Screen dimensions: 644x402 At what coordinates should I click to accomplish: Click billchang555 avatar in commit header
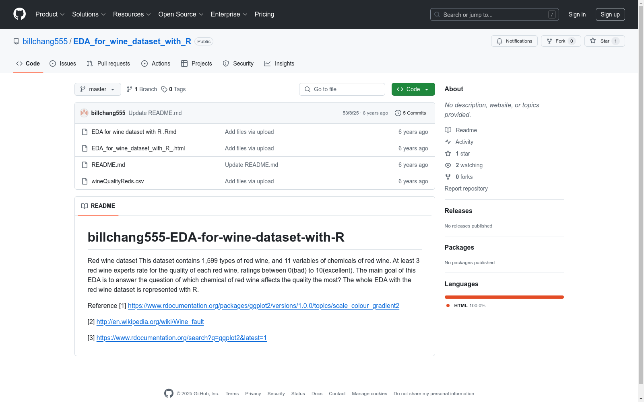[84, 113]
